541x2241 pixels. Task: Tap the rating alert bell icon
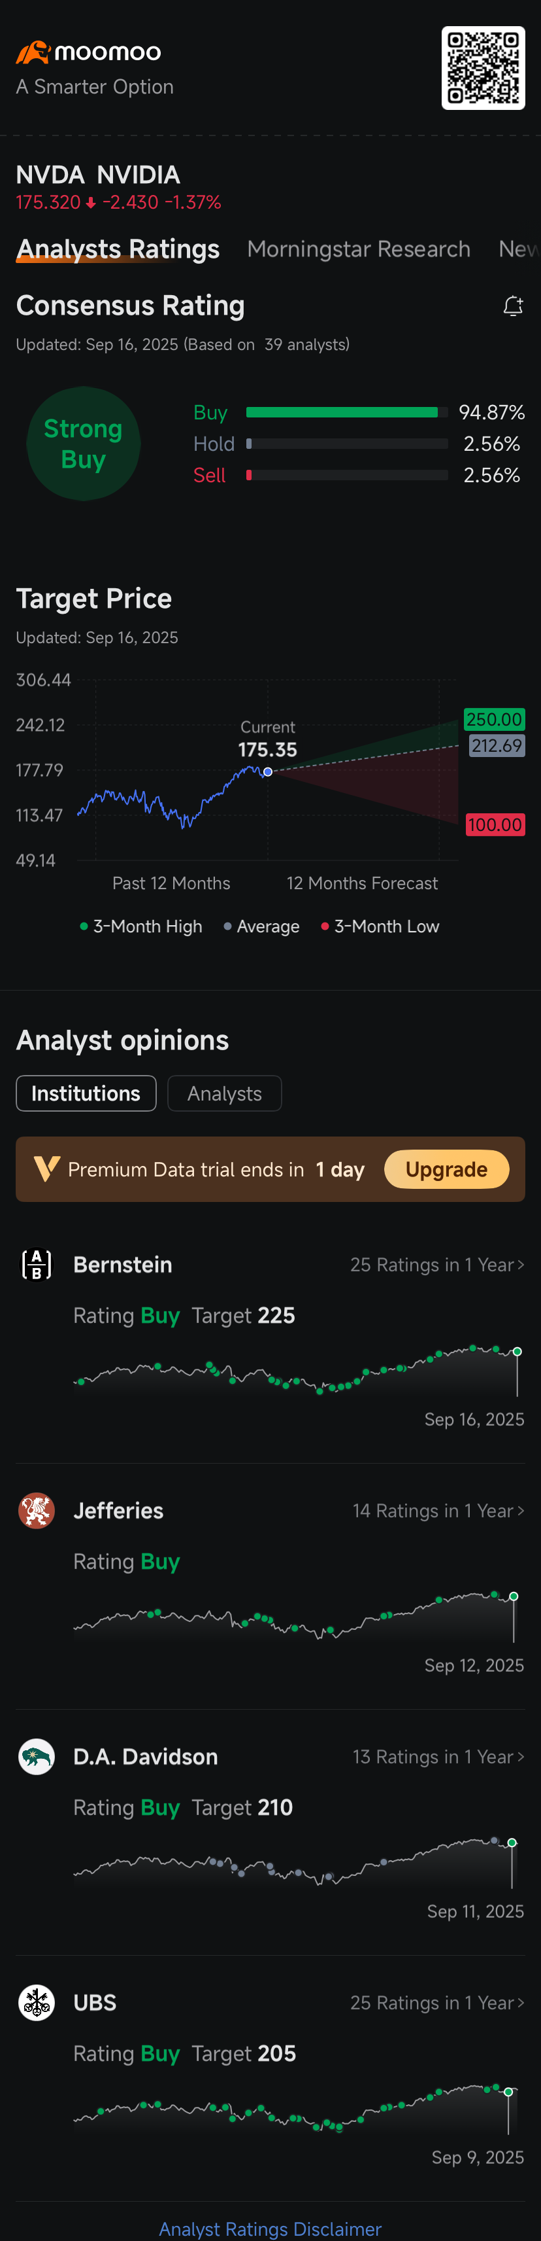513,306
